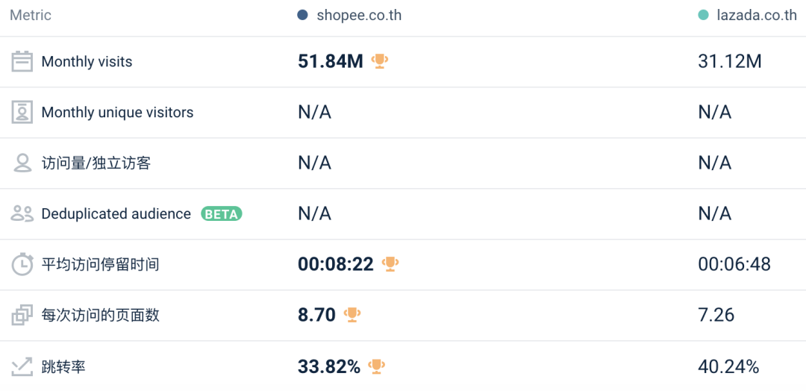
Task: Click the teal lazada color dot
Action: point(703,15)
